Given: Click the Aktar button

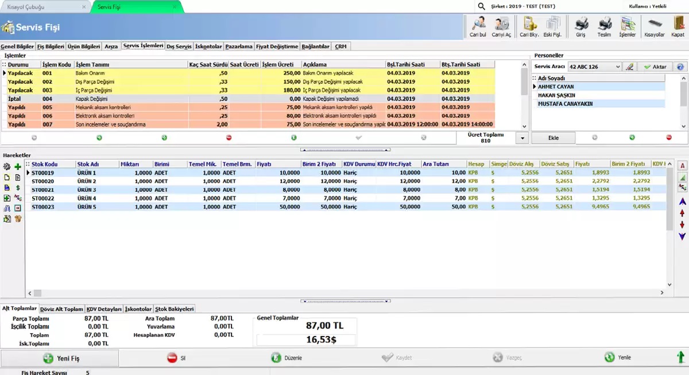Looking at the screenshot, I should pos(655,67).
